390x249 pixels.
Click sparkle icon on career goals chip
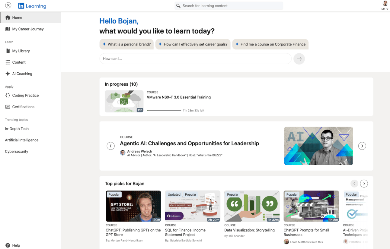point(160,44)
